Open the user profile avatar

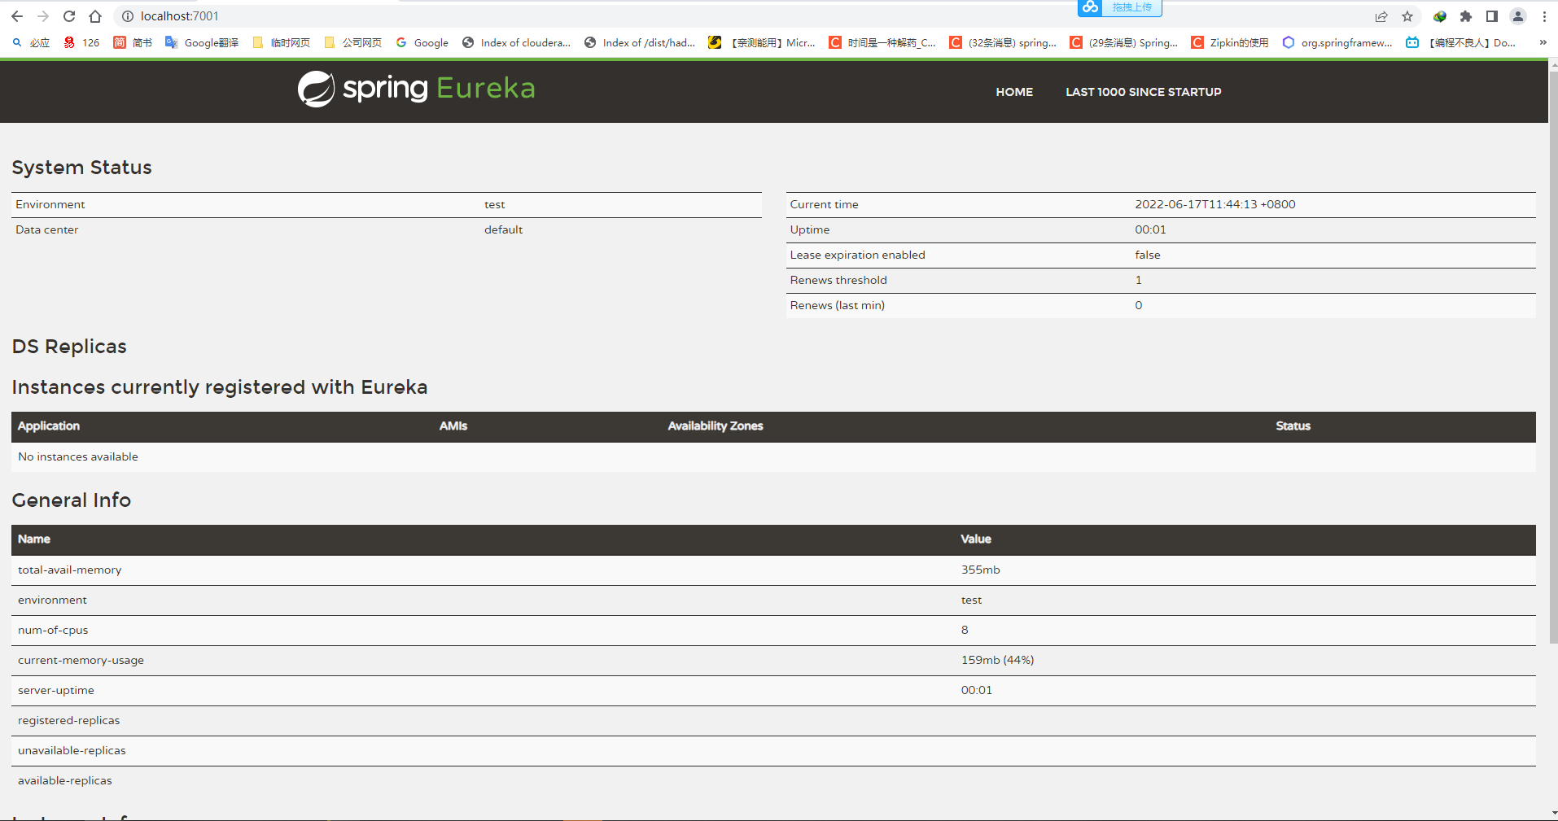pos(1518,16)
